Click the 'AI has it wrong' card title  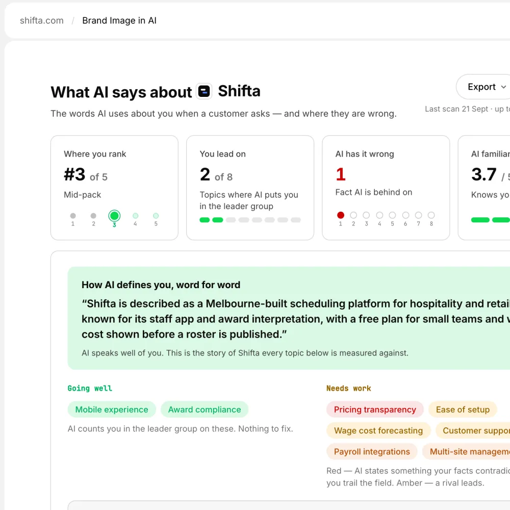(365, 154)
